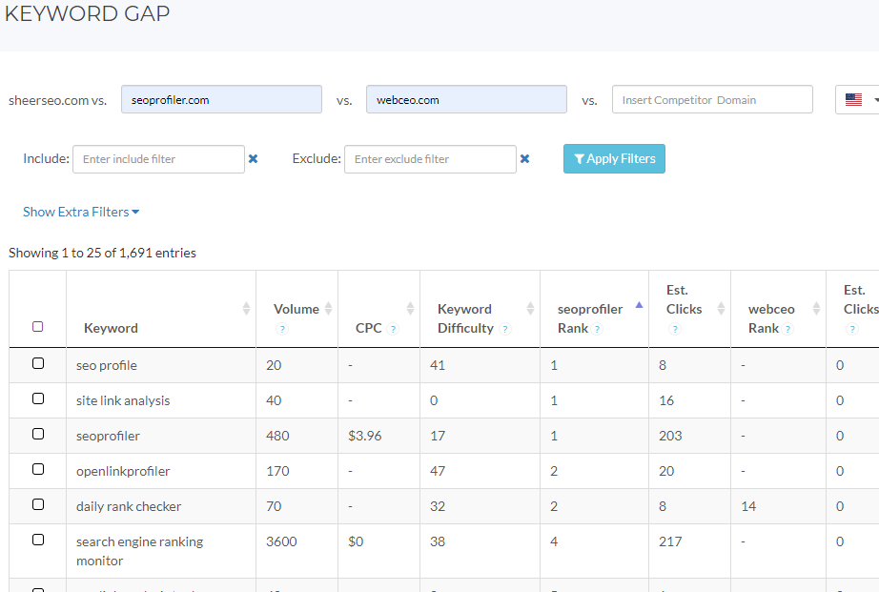Tick the 'daily rank checker' row checkbox
Viewport: 879px width, 592px height.
pos(38,504)
